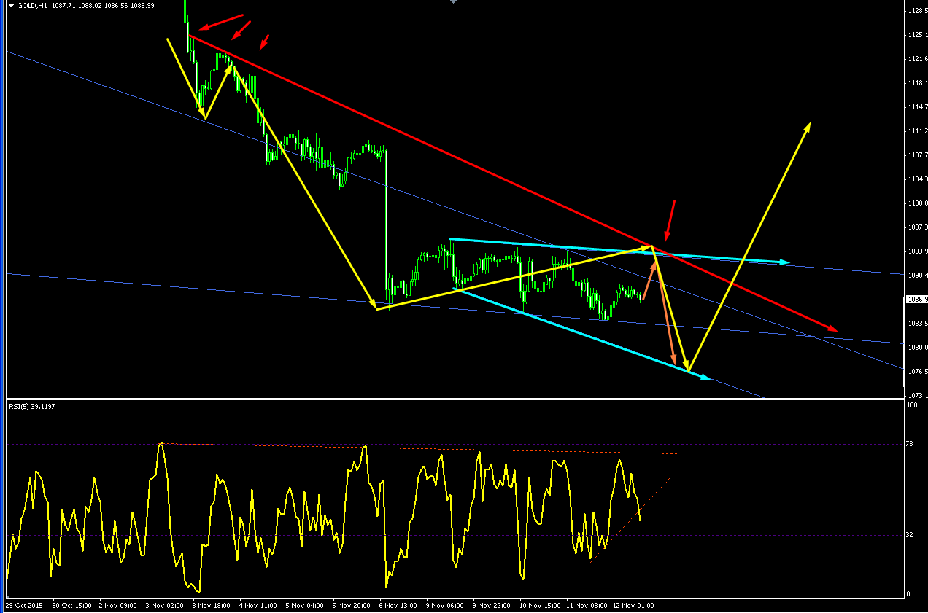Click the 3 Nov 18:00 time label
Image resolution: width=928 pixels, height=613 pixels.
[x=211, y=606]
